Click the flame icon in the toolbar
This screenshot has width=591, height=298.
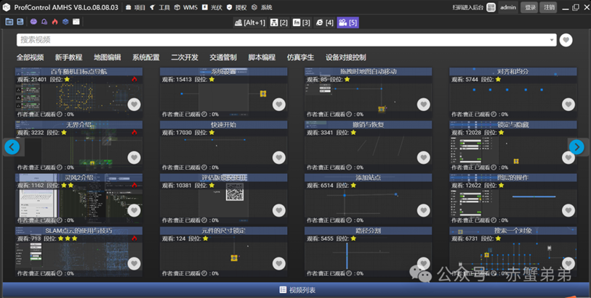[x=55, y=22]
